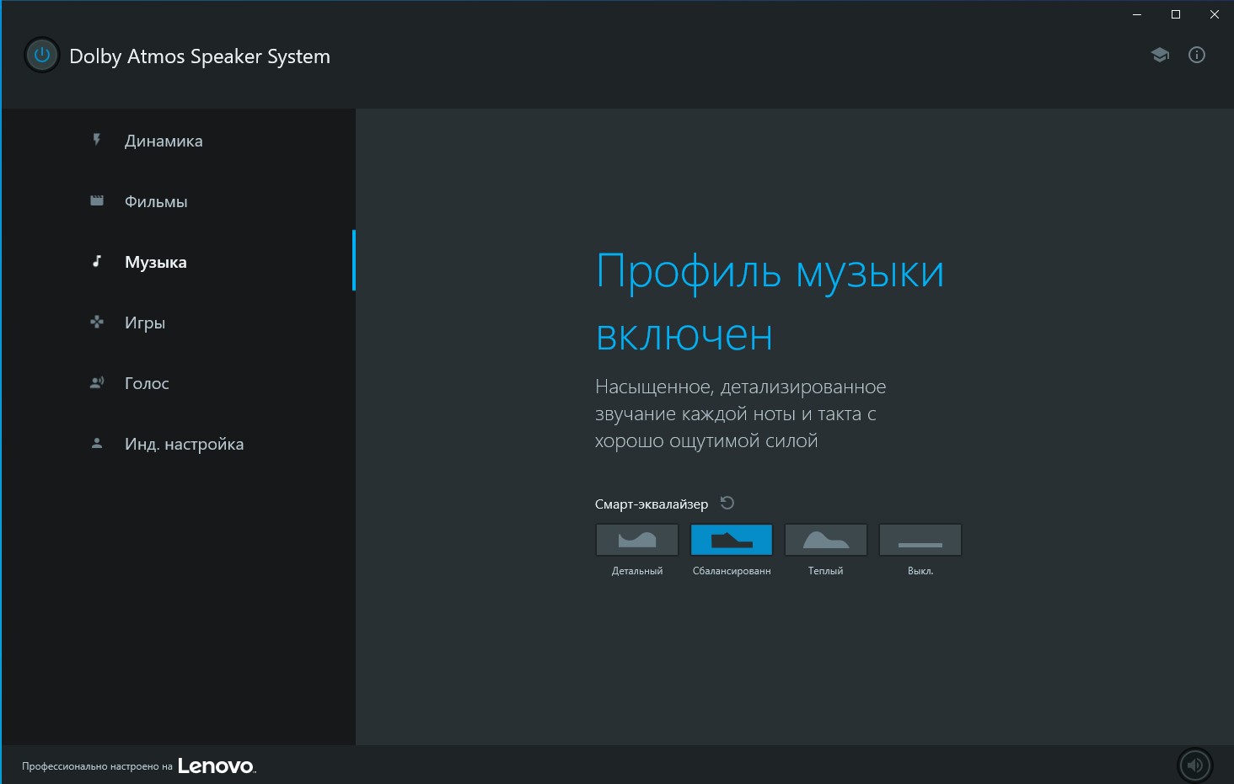Open the Игры profile
Image resolution: width=1234 pixels, height=784 pixels.
145,323
